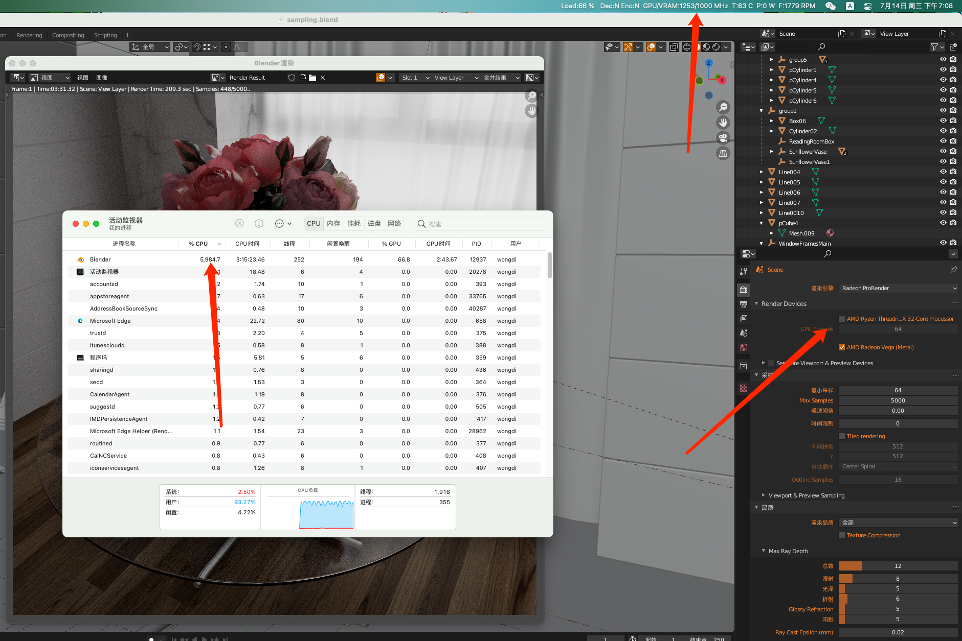Click the Max Samples 5000 slider
Image resolution: width=962 pixels, height=641 pixels.
tap(898, 400)
